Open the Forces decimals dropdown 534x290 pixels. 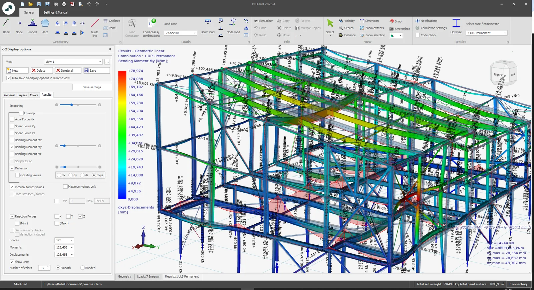pyautogui.click(x=64, y=240)
